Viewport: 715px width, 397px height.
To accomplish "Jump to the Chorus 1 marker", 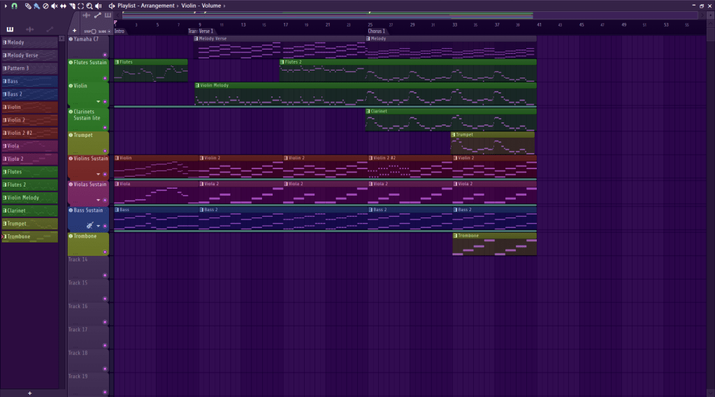I will click(377, 31).
